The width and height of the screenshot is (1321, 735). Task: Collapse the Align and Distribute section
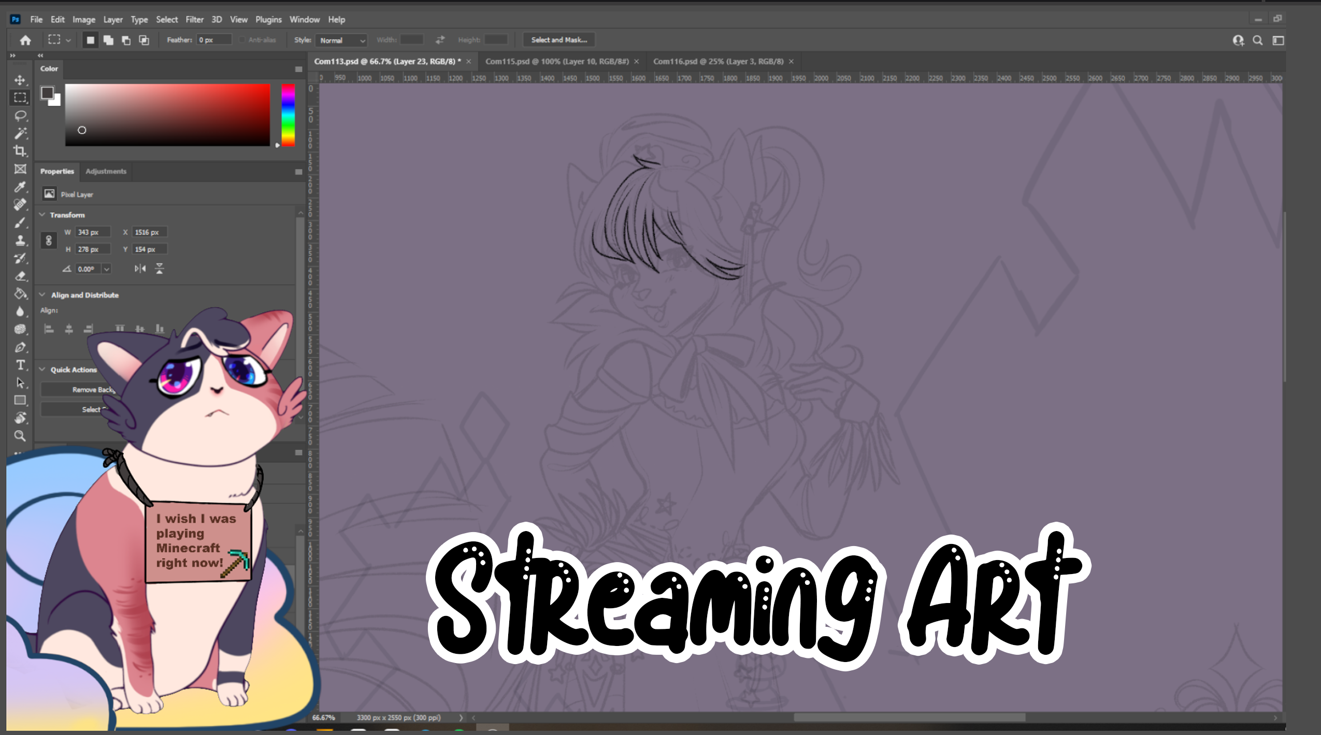tap(42, 295)
